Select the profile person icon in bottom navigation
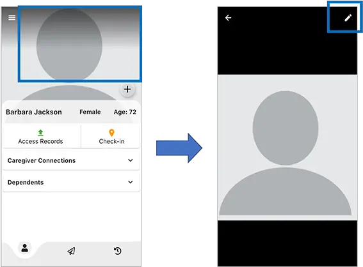The width and height of the screenshot is (363, 267). (25, 248)
